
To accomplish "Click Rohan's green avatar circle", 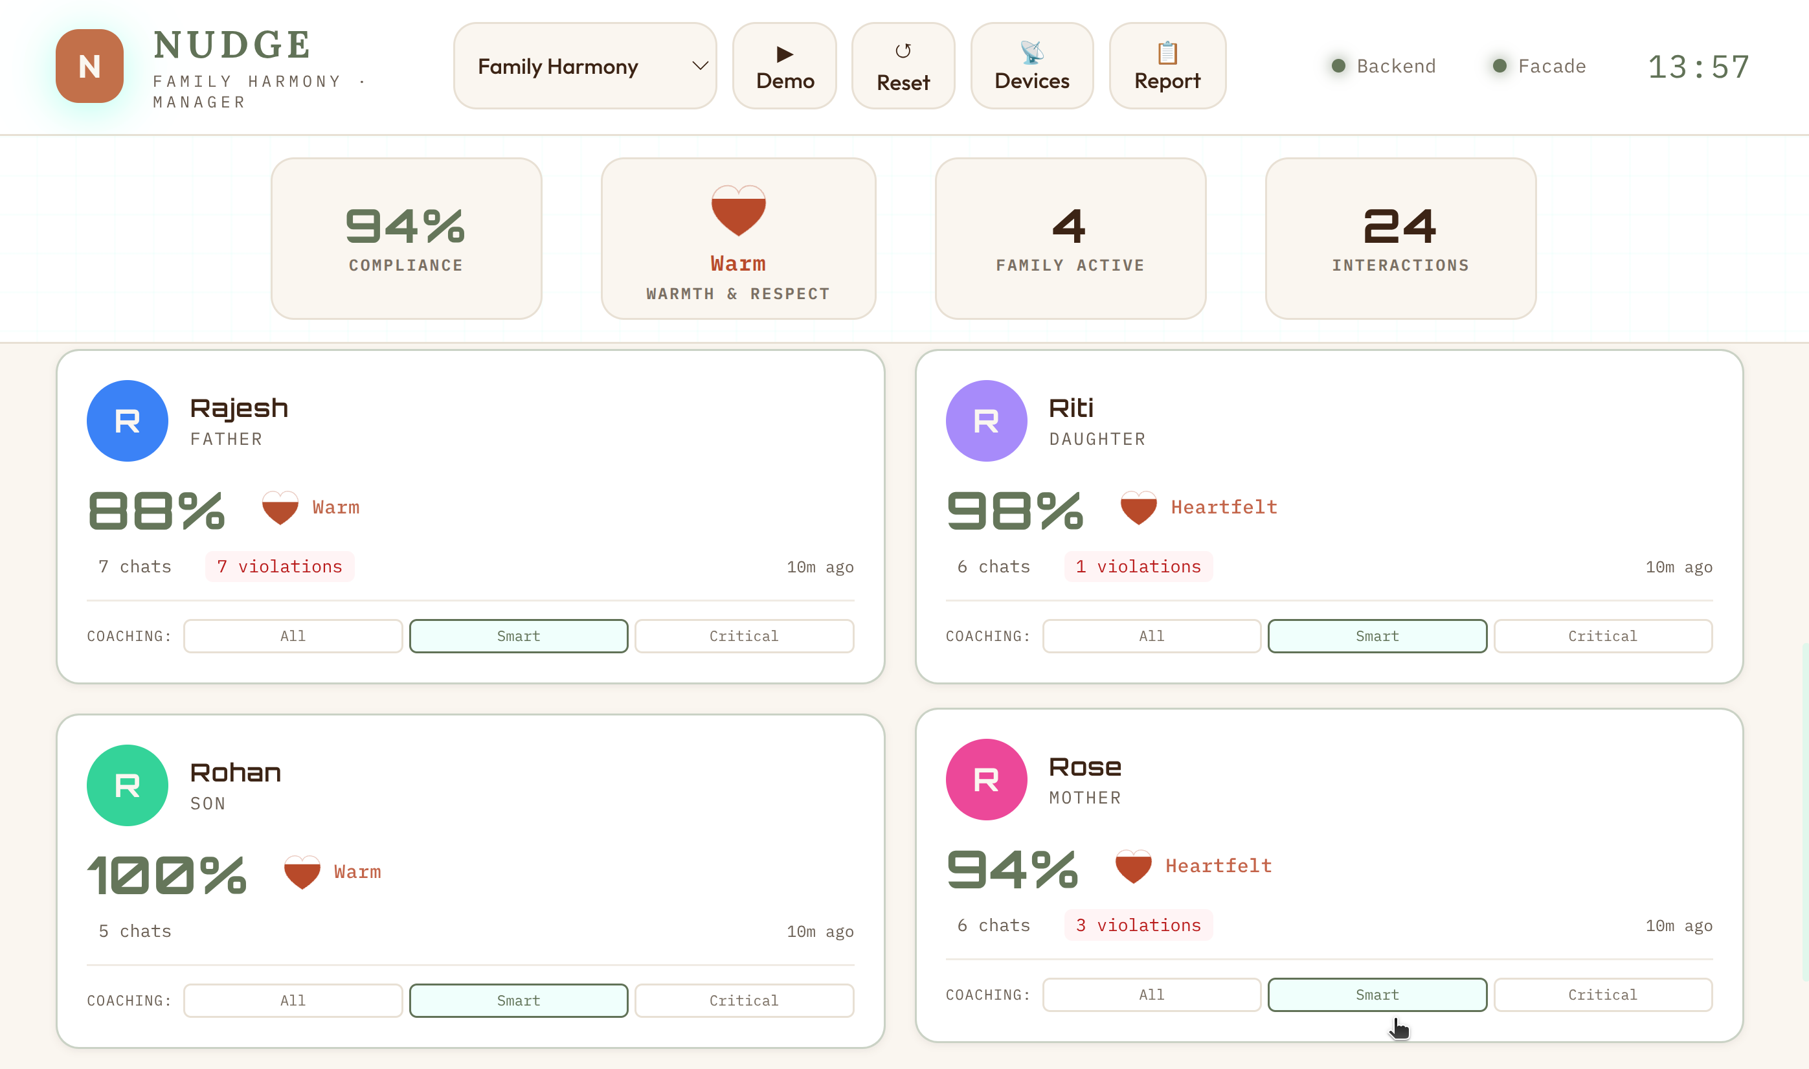I will coord(128,785).
